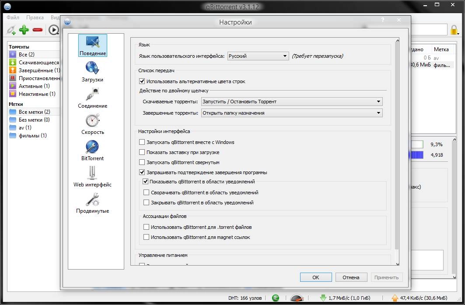Click the red minus remove torrent icon
This screenshot has height=305, width=465.
coord(38,30)
